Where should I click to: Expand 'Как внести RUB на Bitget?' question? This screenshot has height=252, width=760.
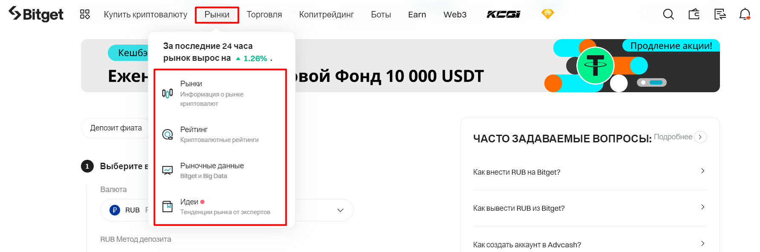click(x=590, y=172)
